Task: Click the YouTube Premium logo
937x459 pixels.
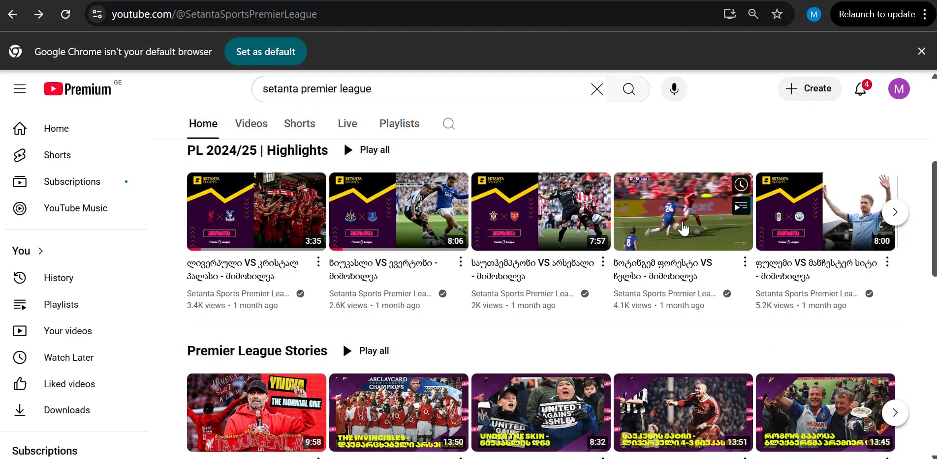Action: point(78,89)
